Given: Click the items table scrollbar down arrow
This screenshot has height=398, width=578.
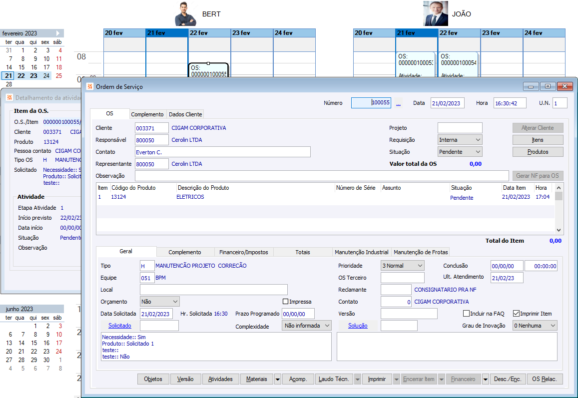Looking at the screenshot, I should pos(559,230).
